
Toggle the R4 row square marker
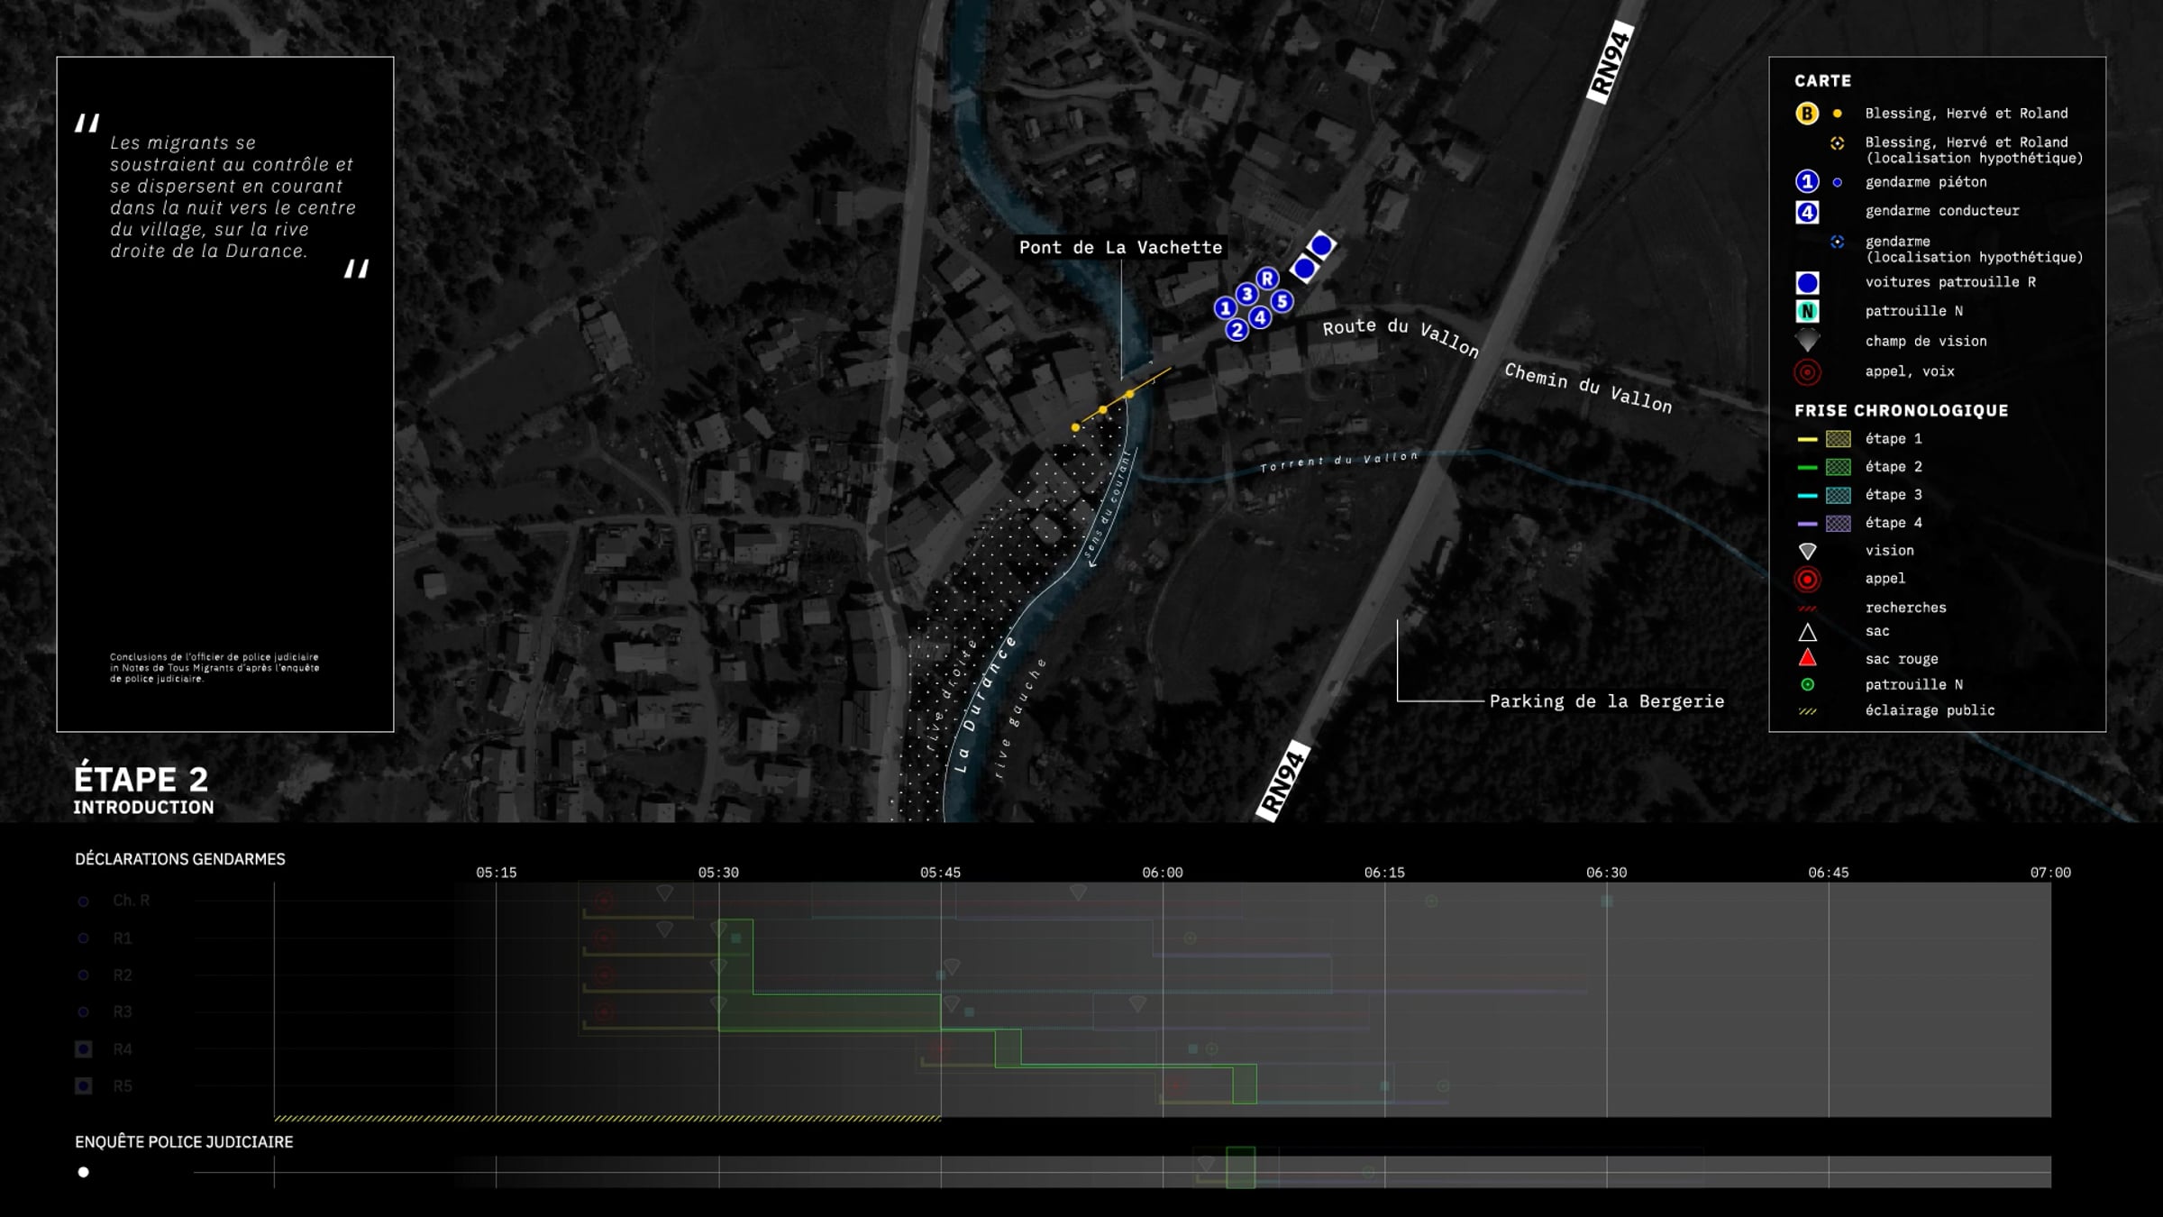pyautogui.click(x=83, y=1049)
